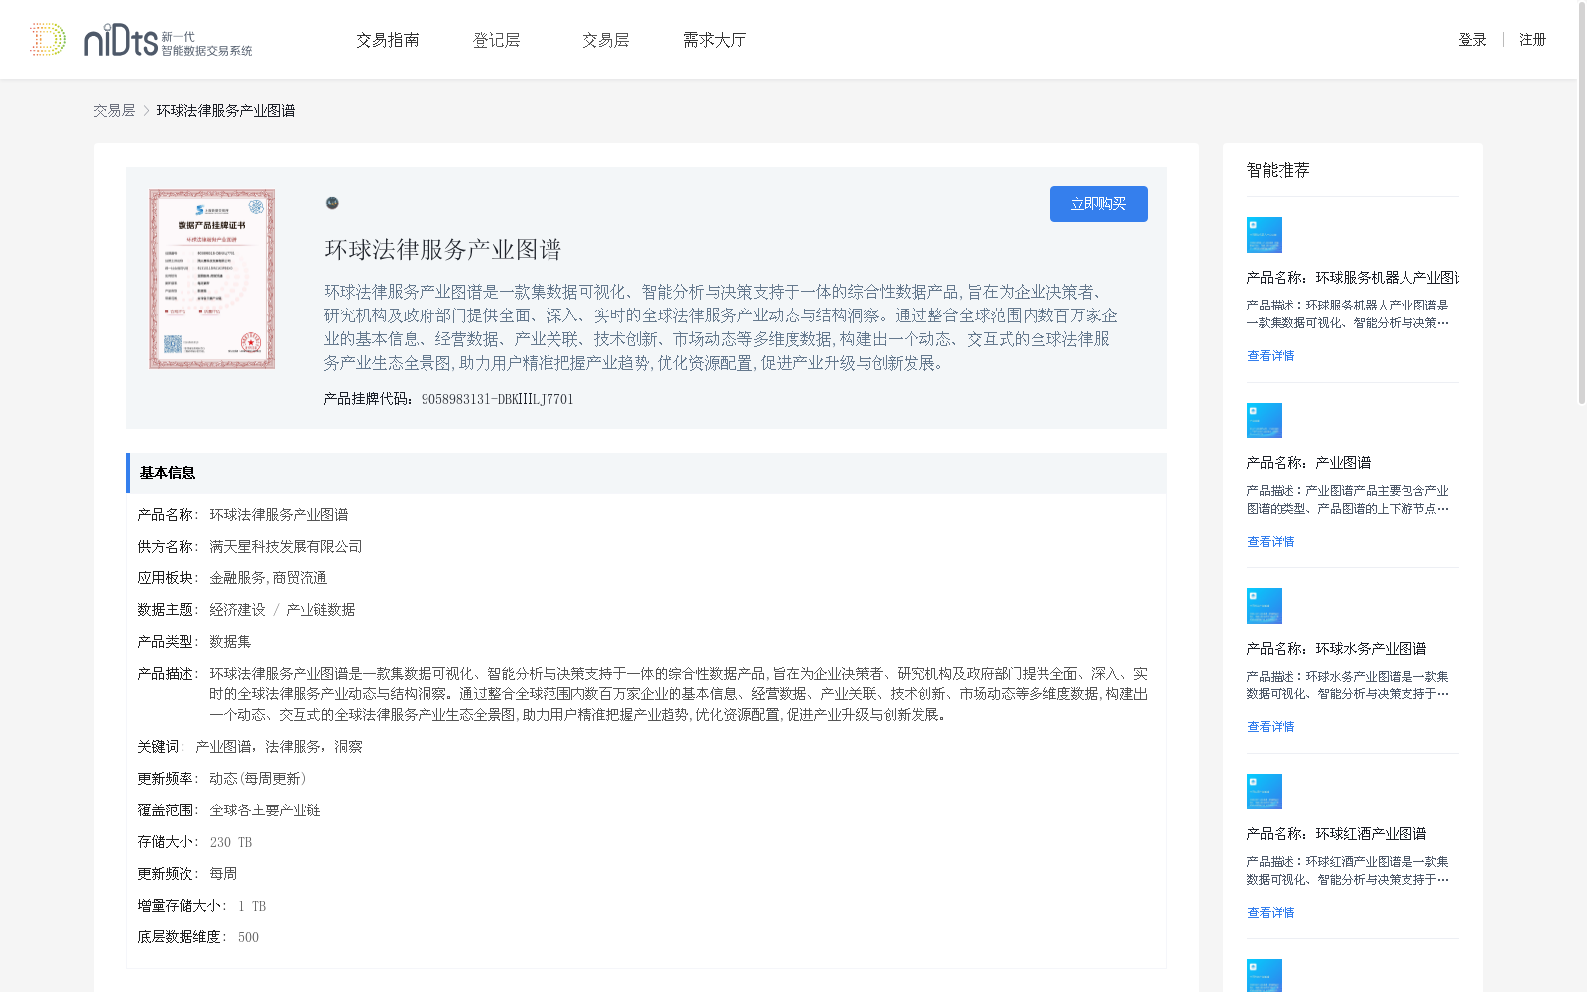Click the niDts site logo
Viewport: 1587px width, 992px height.
(x=141, y=40)
